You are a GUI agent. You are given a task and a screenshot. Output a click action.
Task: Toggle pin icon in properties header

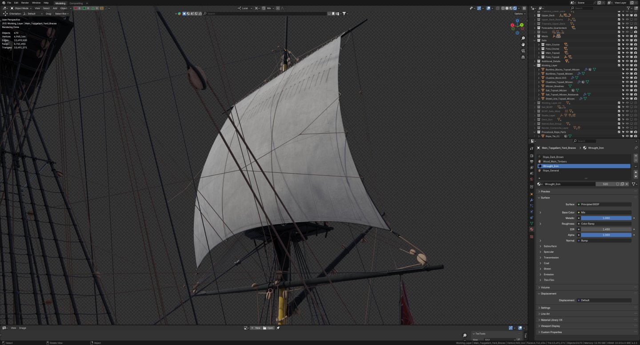click(x=636, y=147)
